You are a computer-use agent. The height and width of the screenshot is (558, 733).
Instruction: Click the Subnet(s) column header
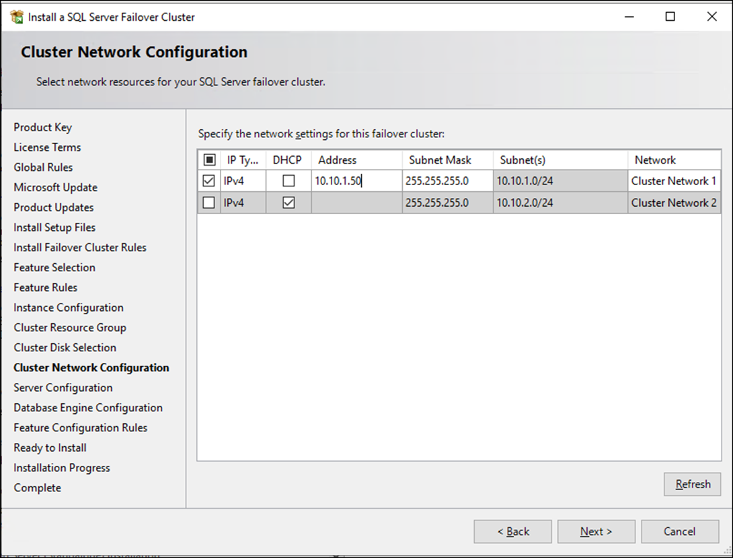[560, 160]
